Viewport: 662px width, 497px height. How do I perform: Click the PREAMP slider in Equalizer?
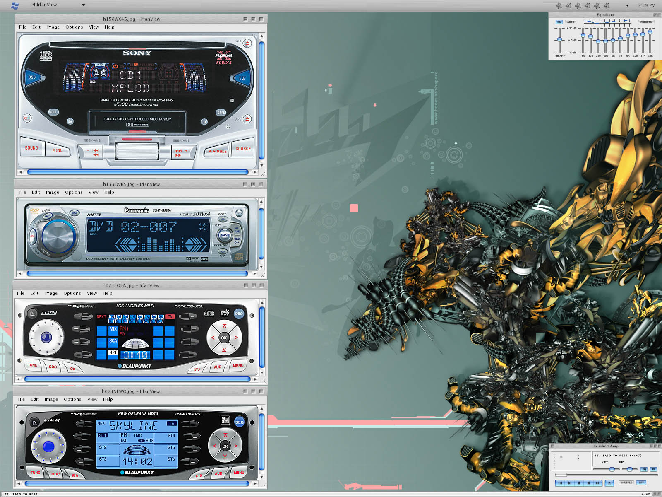pyautogui.click(x=559, y=40)
